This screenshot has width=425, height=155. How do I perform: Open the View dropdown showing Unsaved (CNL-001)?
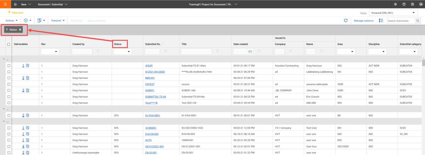[393, 13]
